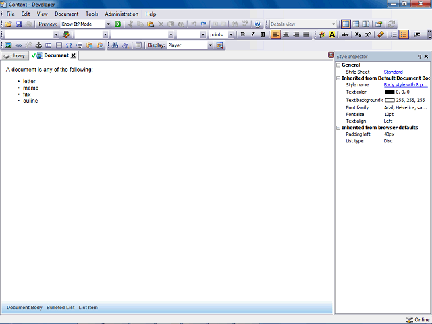Viewport: 432px width, 324px height.
Task: Open the Details view dropdown
Action: click(333, 24)
